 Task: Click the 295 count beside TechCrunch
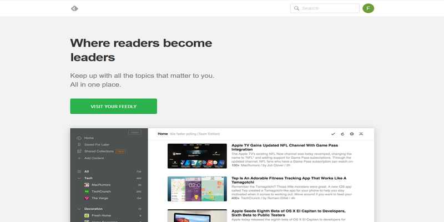tap(139, 191)
